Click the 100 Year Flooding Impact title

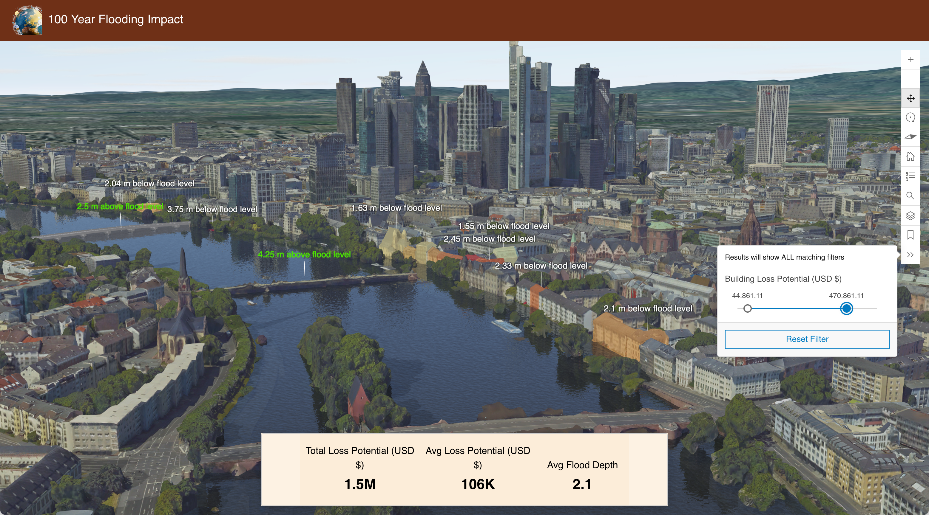(x=115, y=19)
